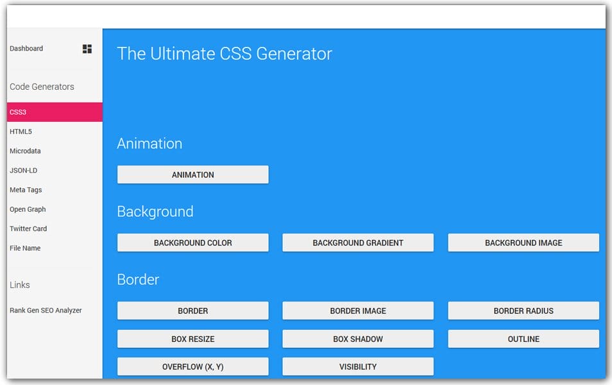This screenshot has width=612, height=385.
Task: Open the Background Gradient generator
Action: 357,243
